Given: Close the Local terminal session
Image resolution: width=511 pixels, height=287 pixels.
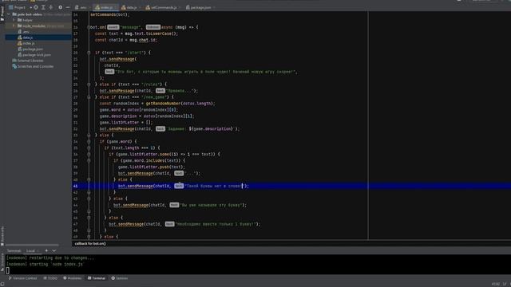Looking at the screenshot, I should (x=38, y=251).
